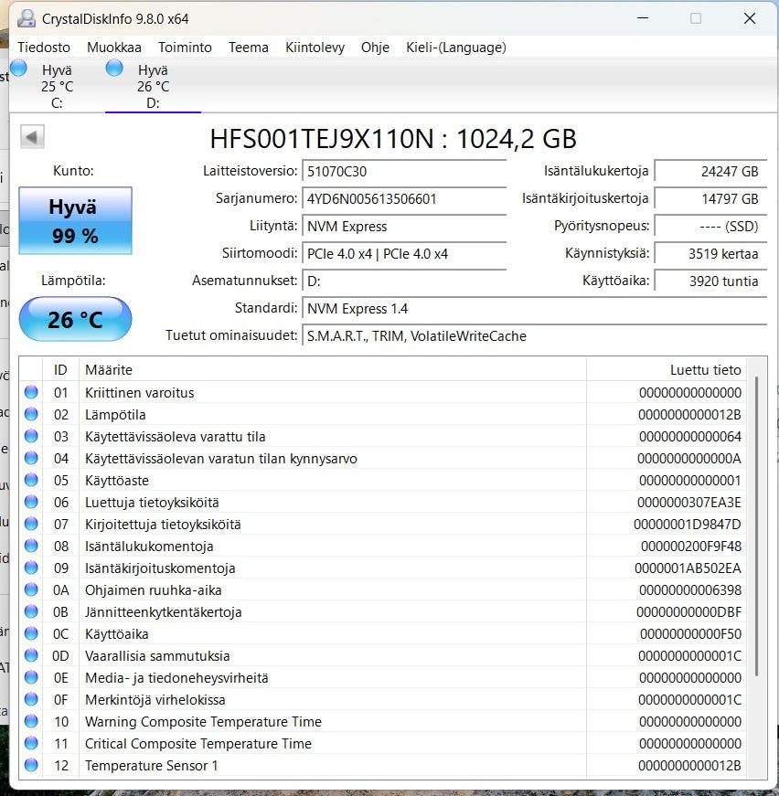This screenshot has height=796, width=779.
Task: Click the CrystalDiskInfo app icon in title bar
Action: tap(27, 19)
